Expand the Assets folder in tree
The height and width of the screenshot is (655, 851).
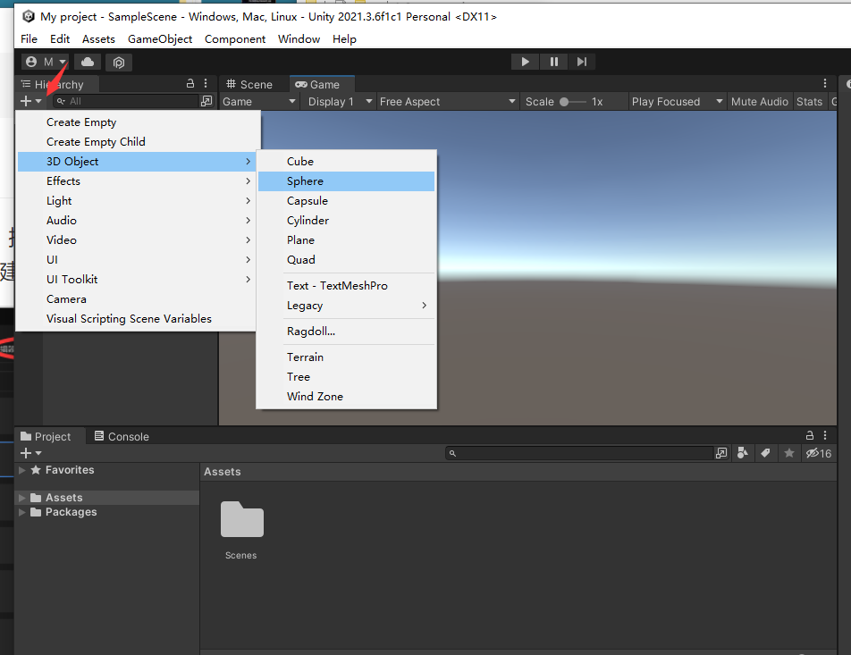(x=22, y=498)
